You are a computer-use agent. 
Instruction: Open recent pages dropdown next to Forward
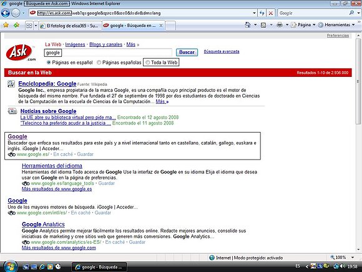pyautogui.click(x=23, y=13)
